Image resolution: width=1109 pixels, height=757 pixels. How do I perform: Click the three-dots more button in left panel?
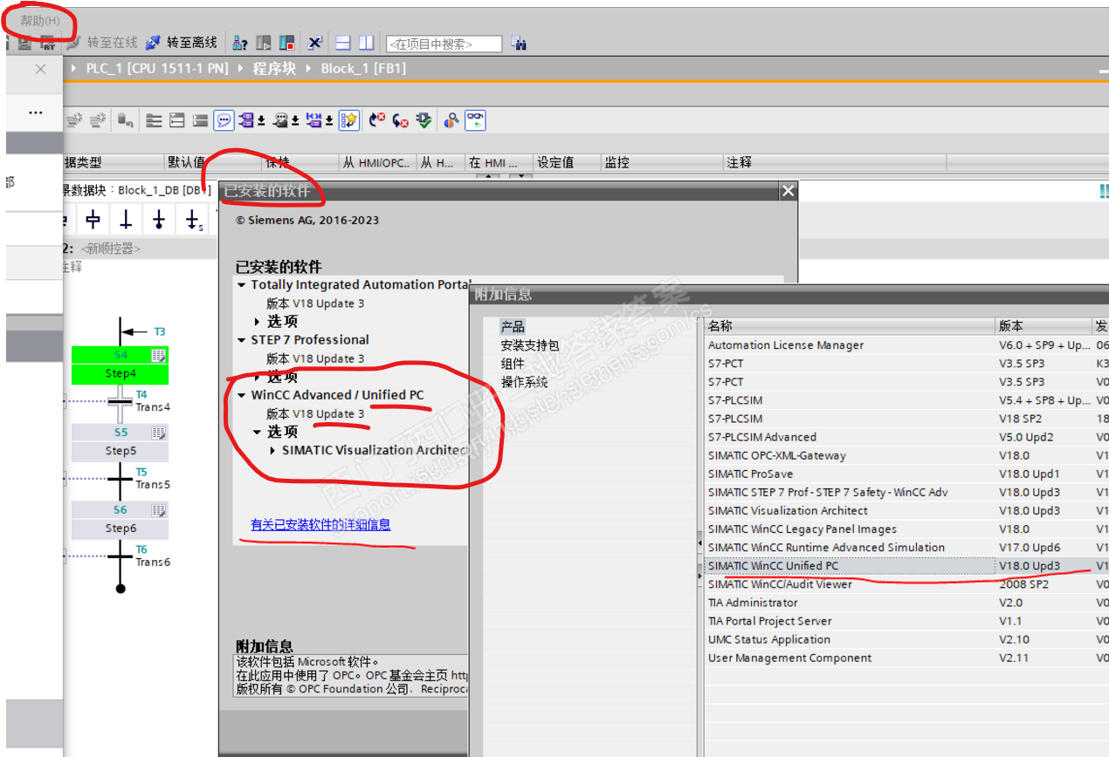pyautogui.click(x=36, y=113)
